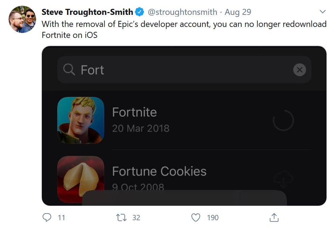The height and width of the screenshot is (228, 335).
Task: Redownload Fortune Cookies with cloud icon
Action: point(283,179)
